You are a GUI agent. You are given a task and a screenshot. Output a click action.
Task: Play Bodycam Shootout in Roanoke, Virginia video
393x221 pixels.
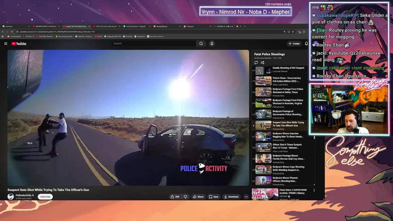point(284,103)
